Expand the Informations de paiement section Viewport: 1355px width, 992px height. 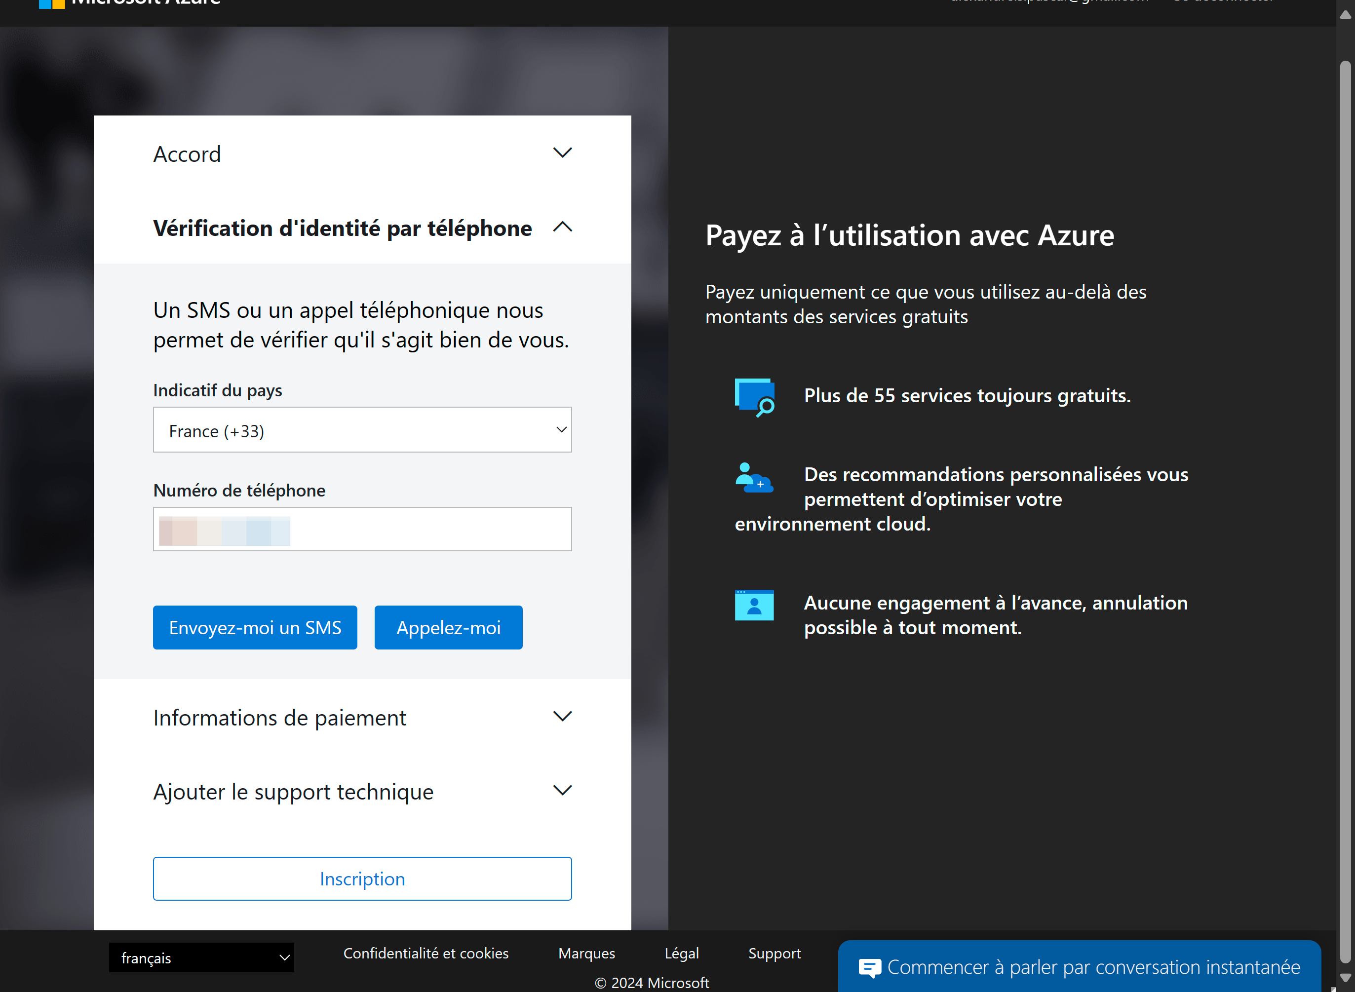[x=562, y=716]
